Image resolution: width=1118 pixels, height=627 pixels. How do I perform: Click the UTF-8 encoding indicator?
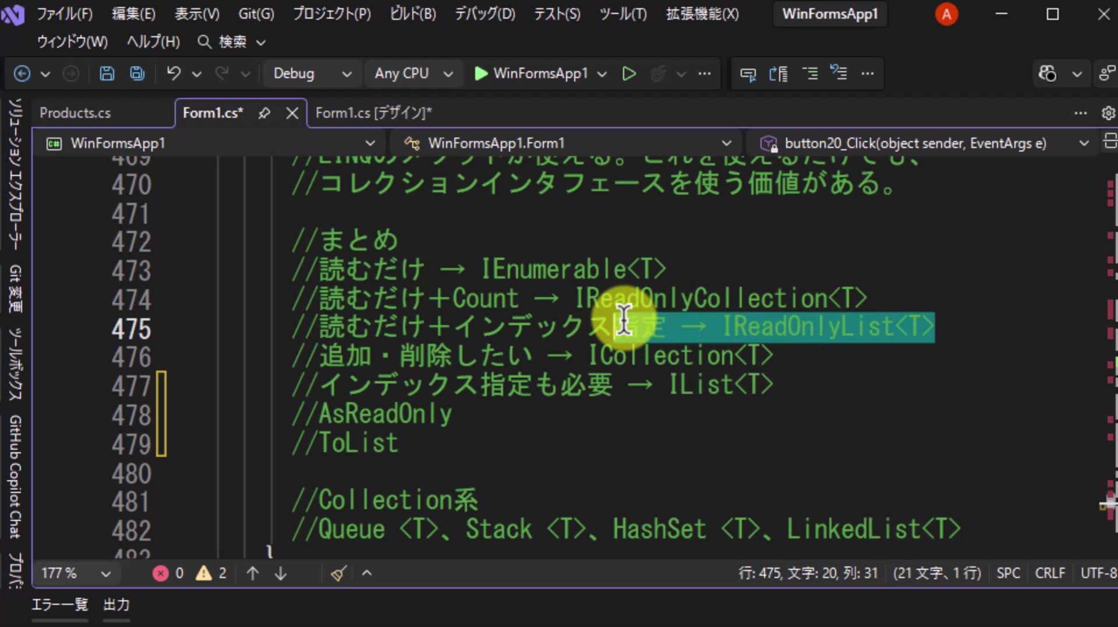pos(1098,573)
